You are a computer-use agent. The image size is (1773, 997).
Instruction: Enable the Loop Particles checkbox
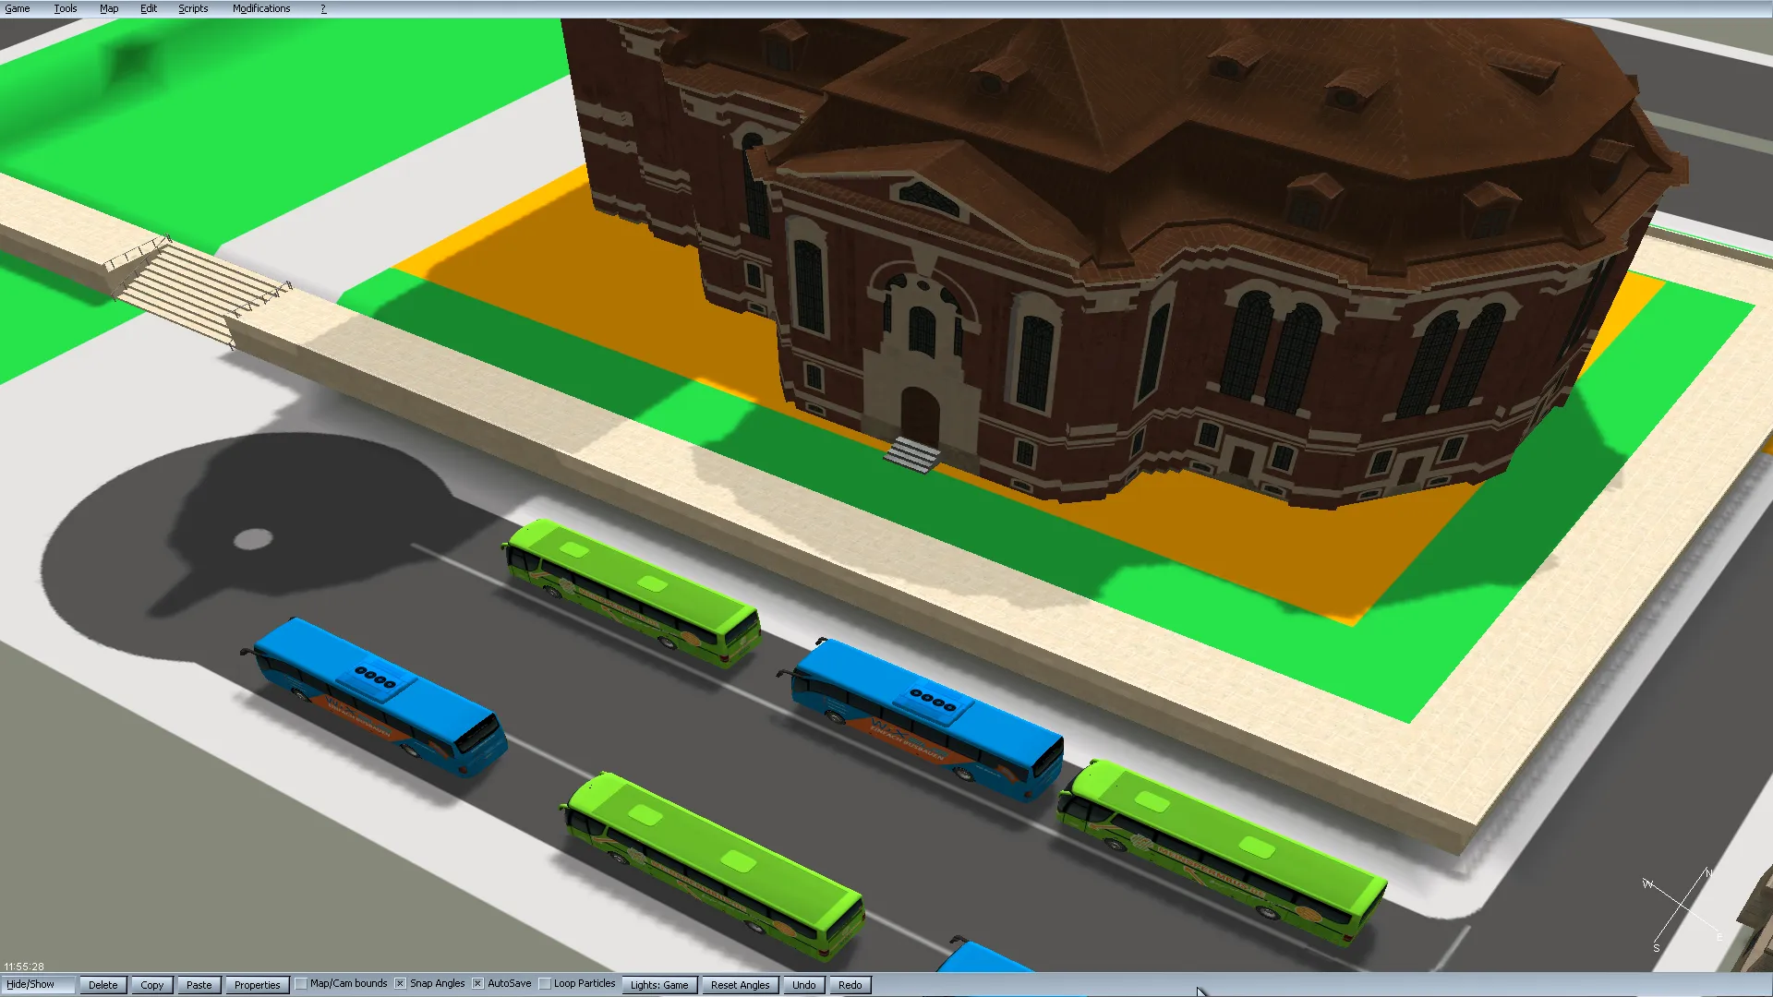[x=545, y=984]
